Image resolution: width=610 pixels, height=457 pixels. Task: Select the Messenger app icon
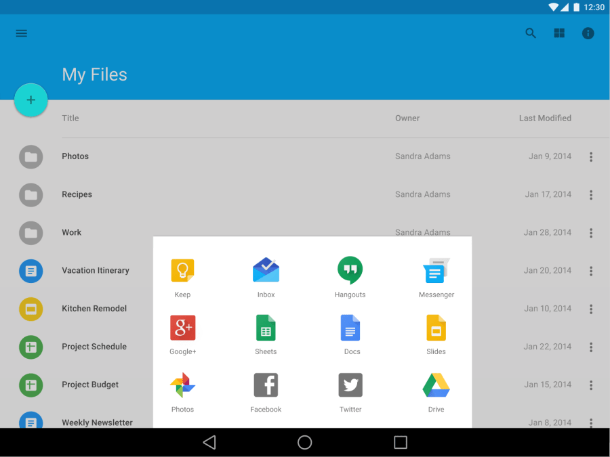click(436, 271)
